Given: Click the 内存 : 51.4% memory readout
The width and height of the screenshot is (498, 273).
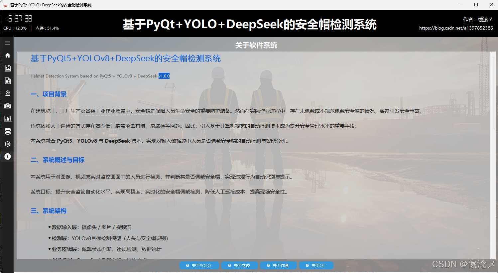Looking at the screenshot, I should click(47, 28).
